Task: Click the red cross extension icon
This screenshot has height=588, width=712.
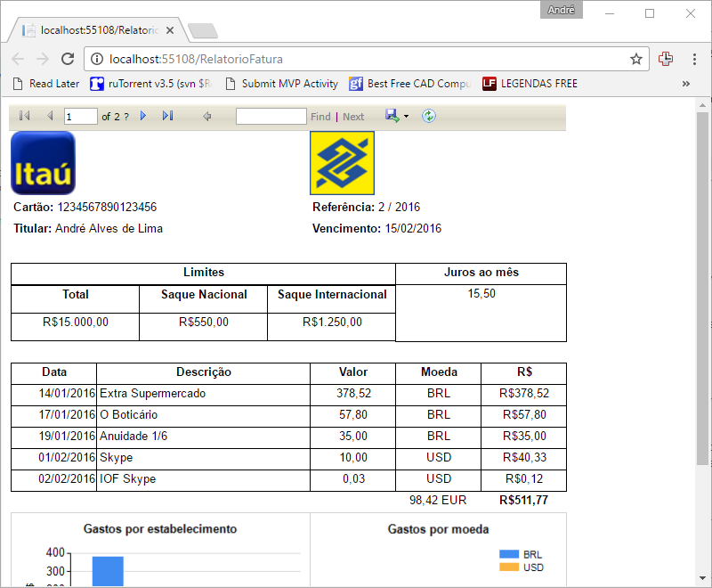Action: pos(666,59)
